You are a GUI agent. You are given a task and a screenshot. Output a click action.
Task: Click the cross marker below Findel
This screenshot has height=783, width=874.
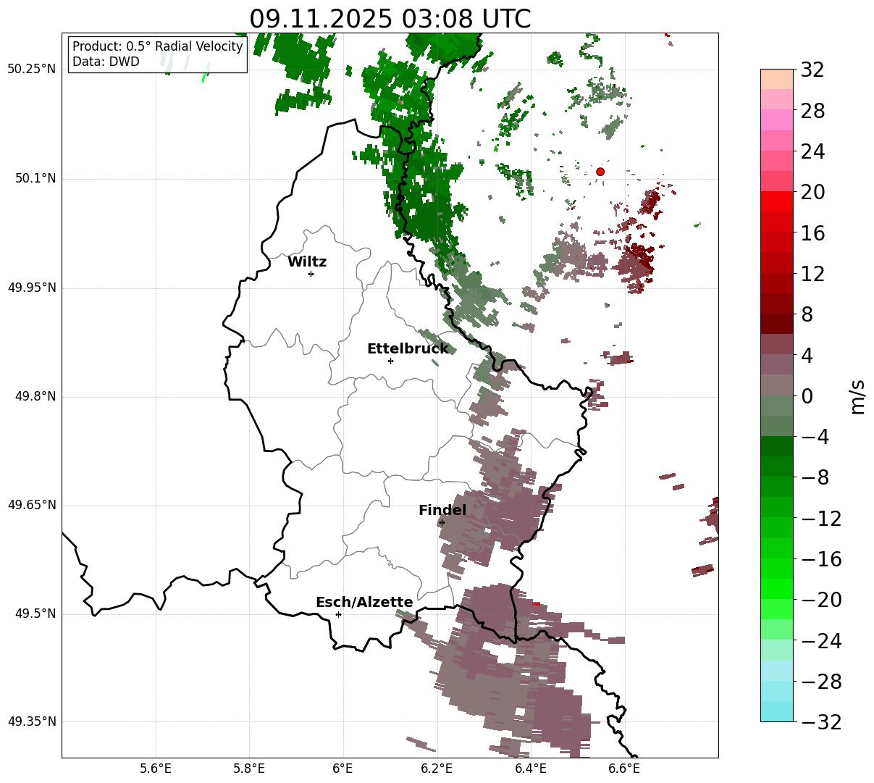click(x=442, y=522)
